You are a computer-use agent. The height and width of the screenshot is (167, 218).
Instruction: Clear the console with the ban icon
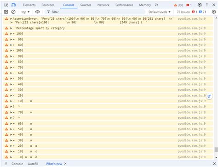coord(13,12)
